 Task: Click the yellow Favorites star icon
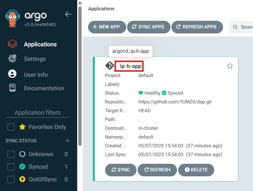click(22, 127)
